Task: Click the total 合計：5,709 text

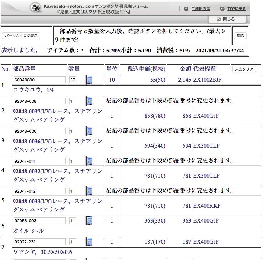Action: (104, 51)
